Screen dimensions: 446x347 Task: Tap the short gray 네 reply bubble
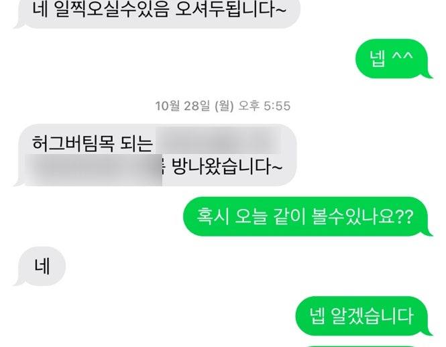pos(40,267)
